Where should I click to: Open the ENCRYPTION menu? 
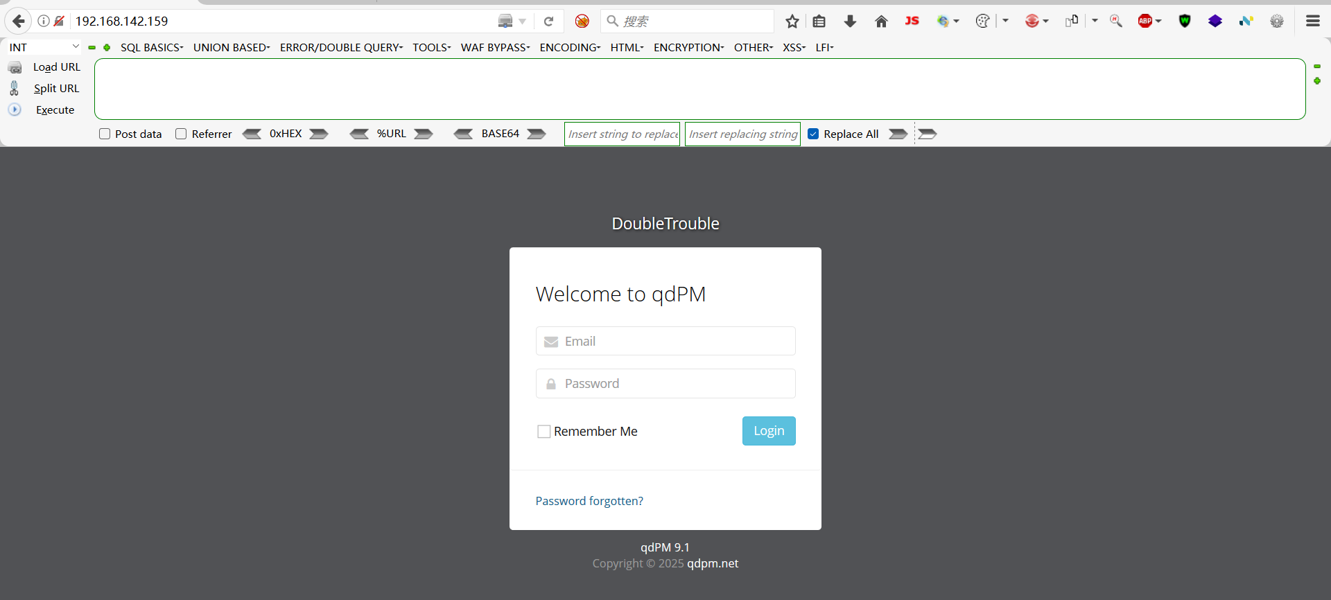point(688,47)
